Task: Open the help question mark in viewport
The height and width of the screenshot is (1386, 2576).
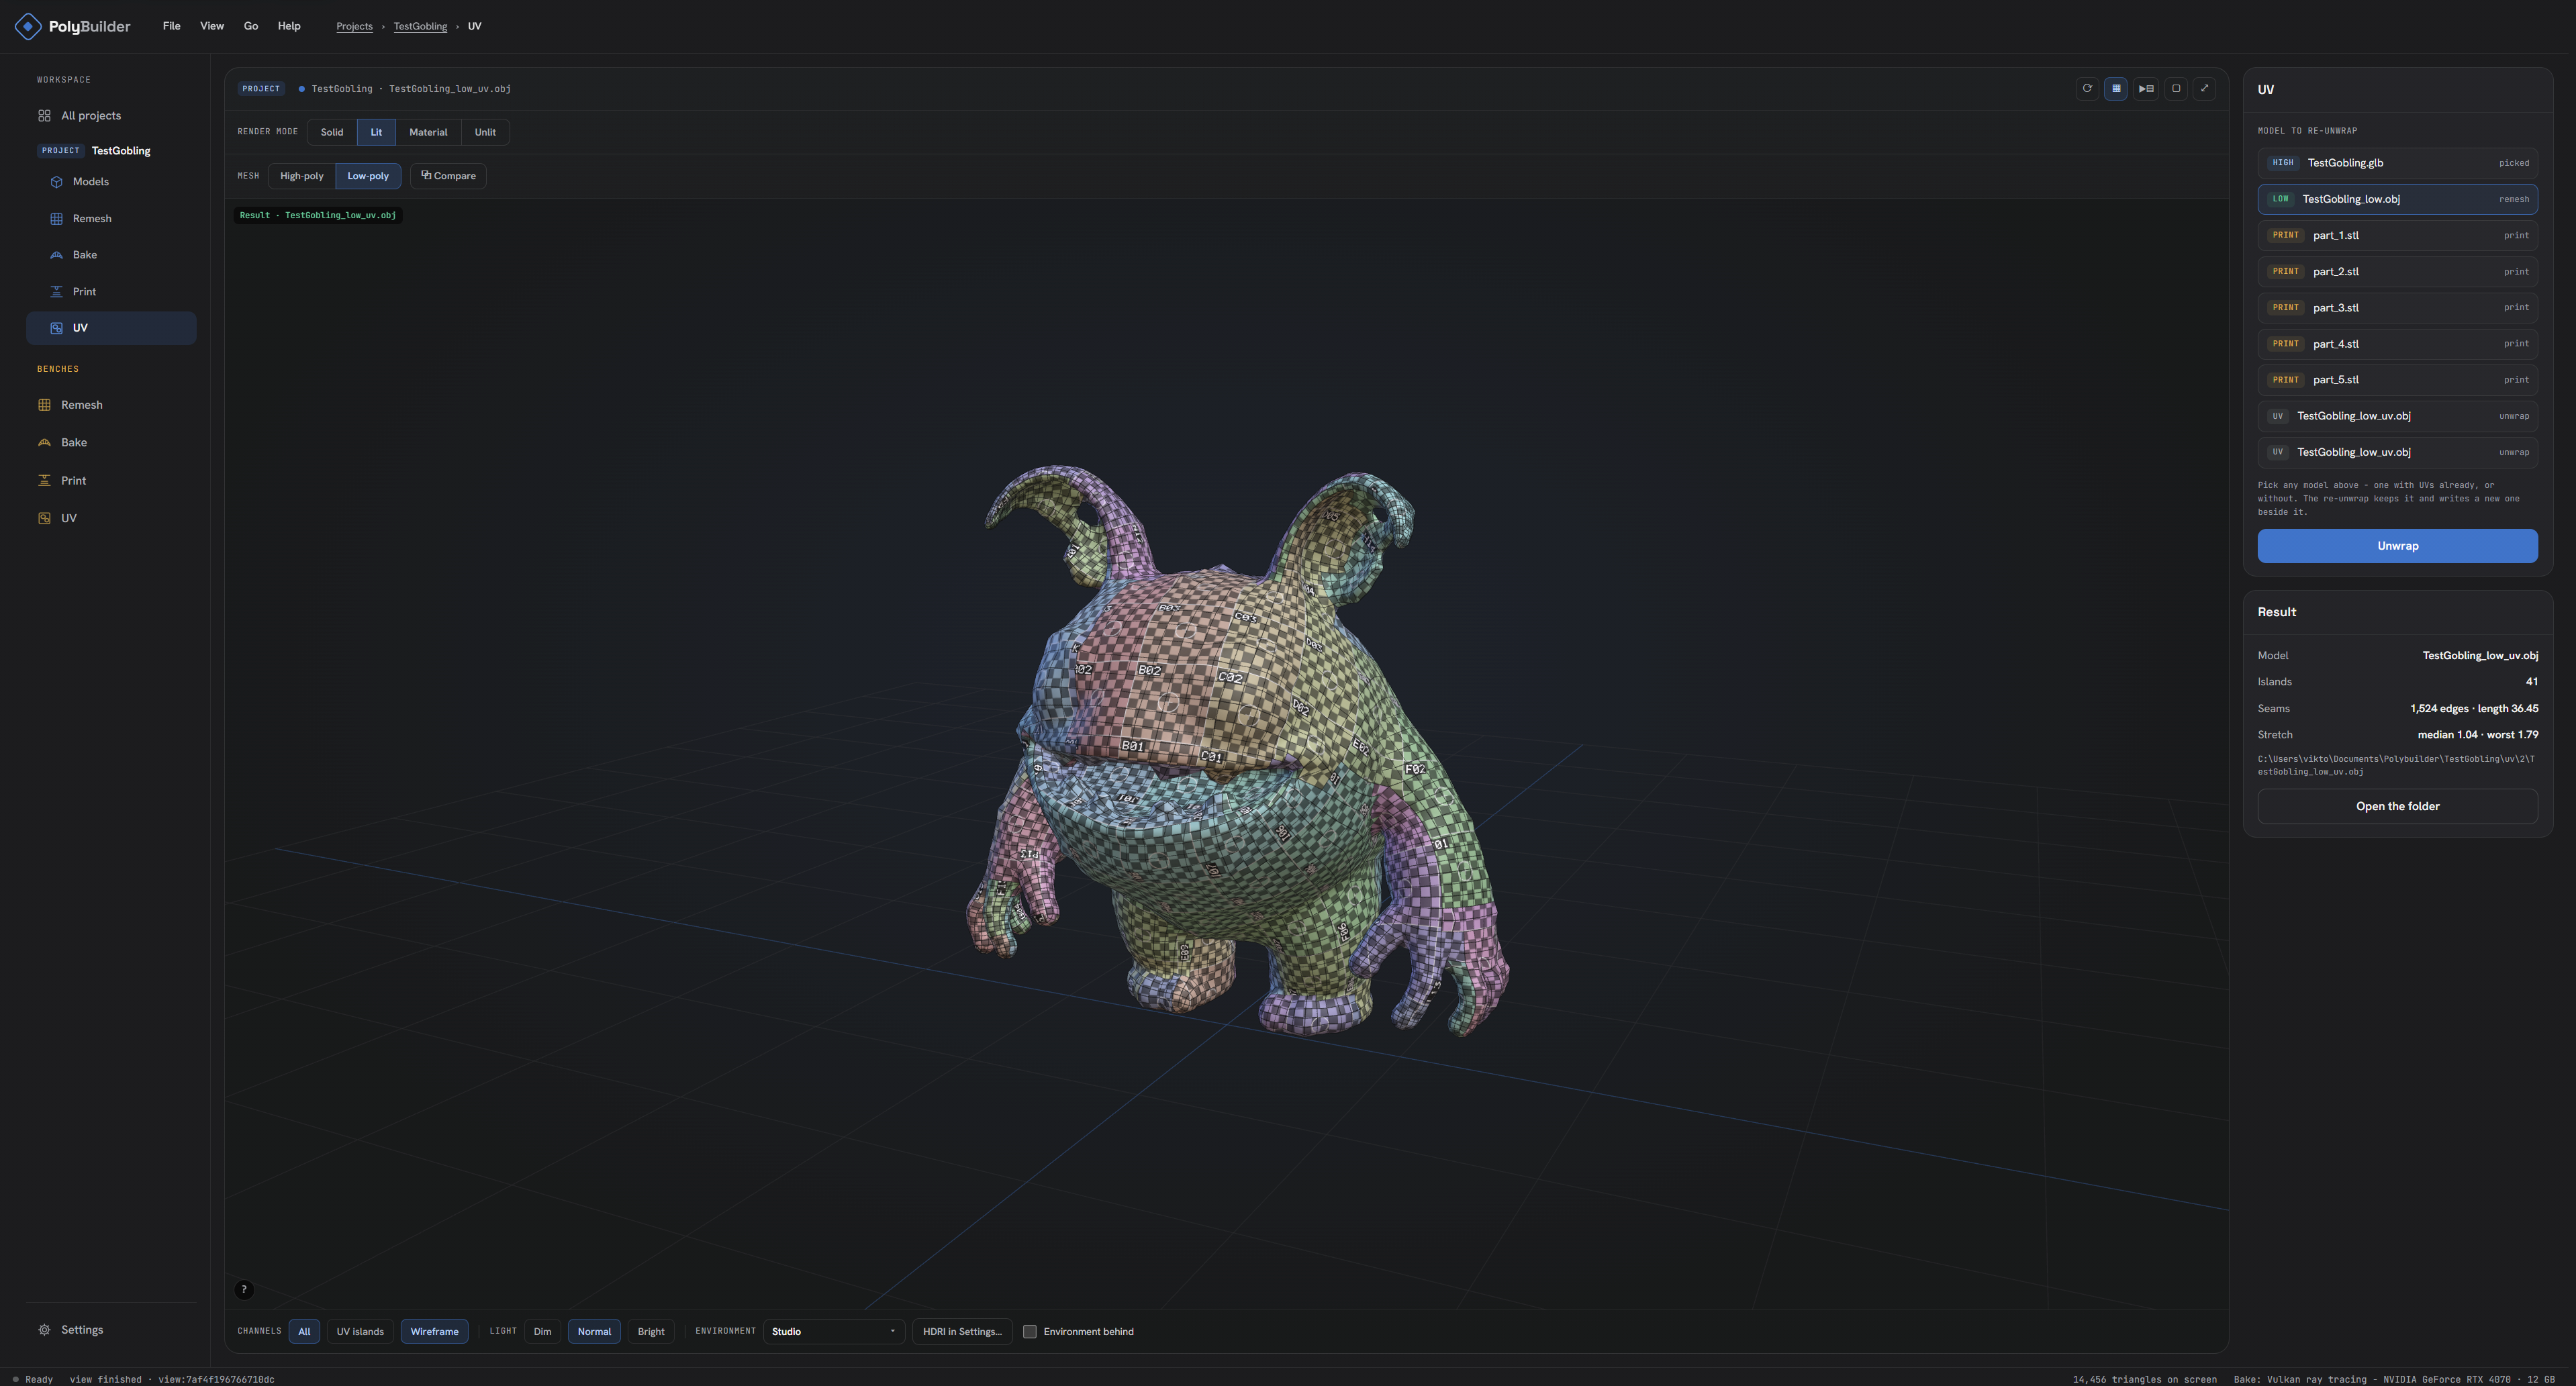Action: pyautogui.click(x=244, y=1289)
